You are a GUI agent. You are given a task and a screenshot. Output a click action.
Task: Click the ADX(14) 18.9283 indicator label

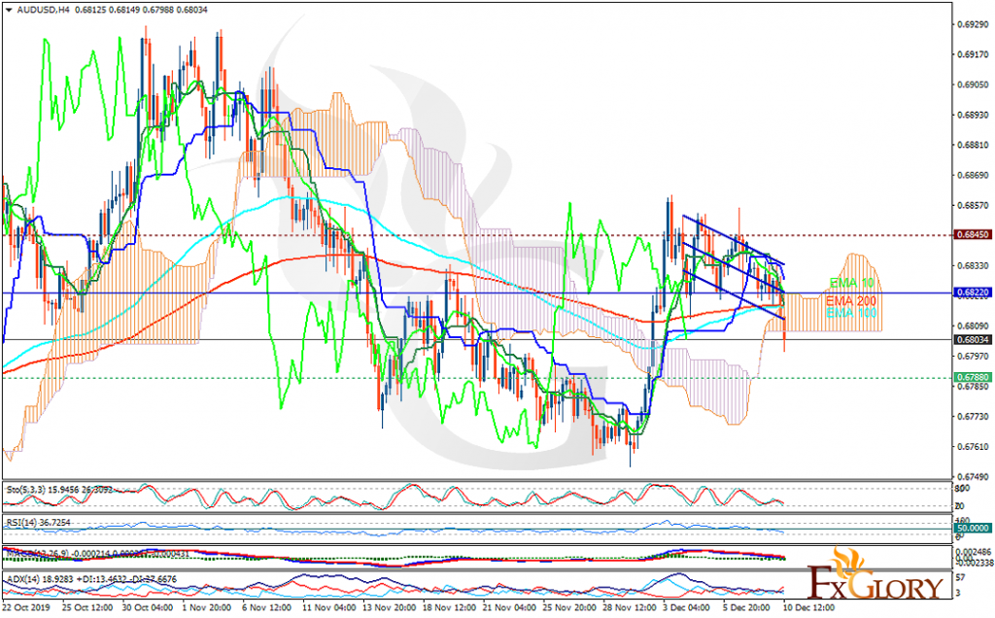tap(90, 579)
